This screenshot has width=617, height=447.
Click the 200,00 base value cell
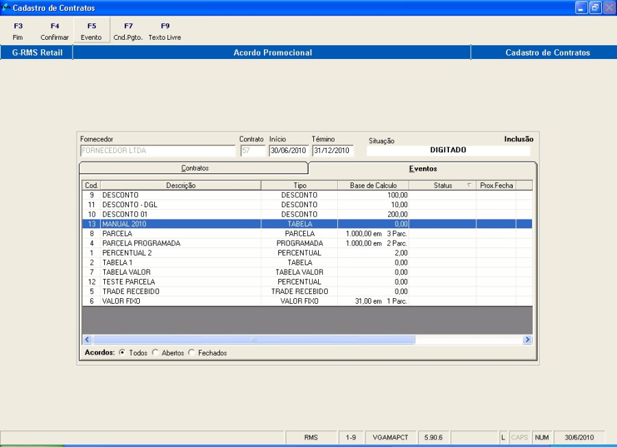[x=374, y=215]
